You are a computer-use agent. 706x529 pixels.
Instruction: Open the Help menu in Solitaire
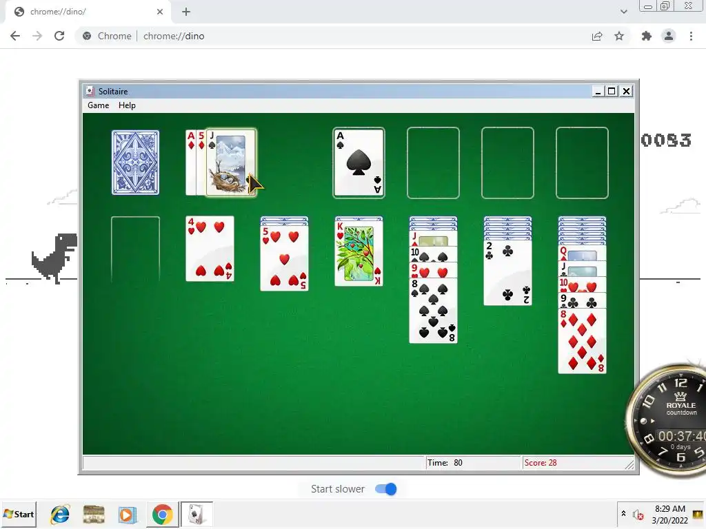point(127,105)
